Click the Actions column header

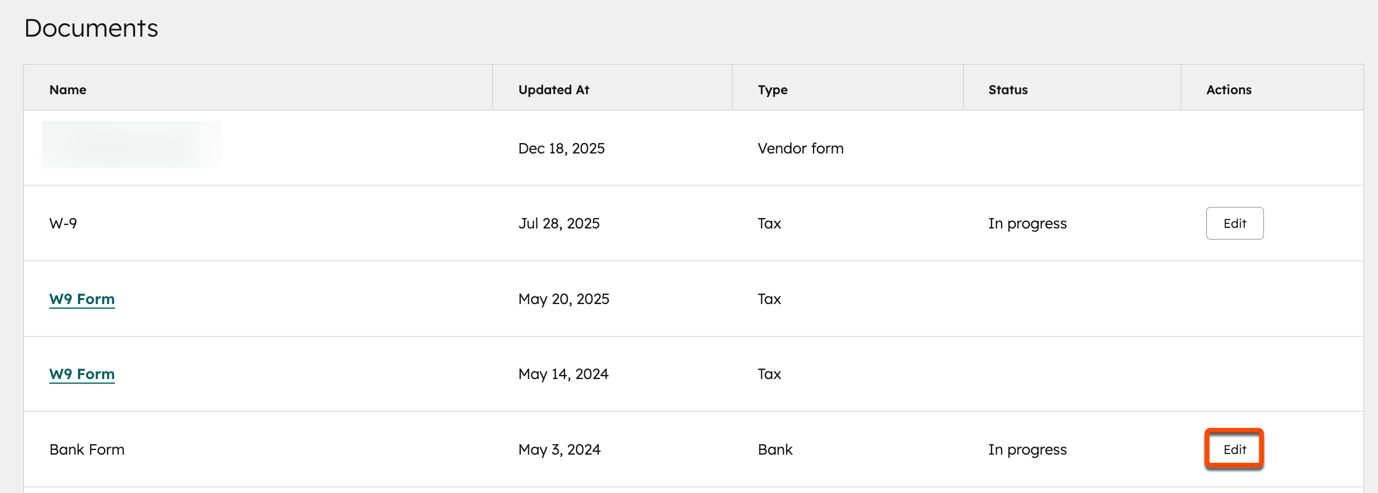(x=1228, y=89)
